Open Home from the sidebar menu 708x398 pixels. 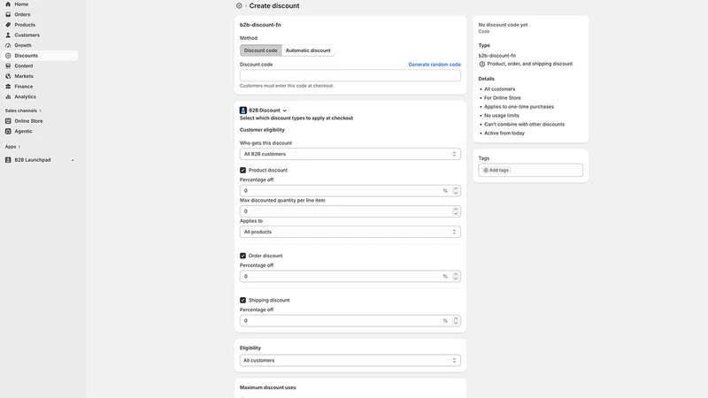pos(21,4)
